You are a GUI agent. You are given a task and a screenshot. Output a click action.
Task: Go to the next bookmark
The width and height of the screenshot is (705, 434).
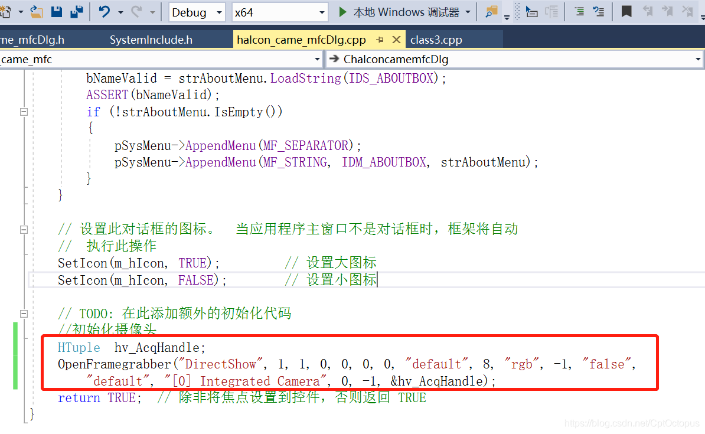[667, 11]
